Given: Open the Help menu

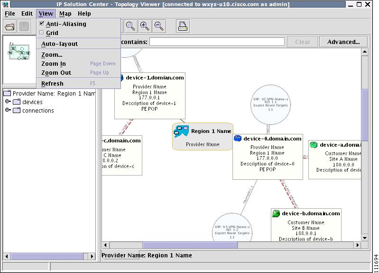Looking at the screenshot, I should pos(84,14).
